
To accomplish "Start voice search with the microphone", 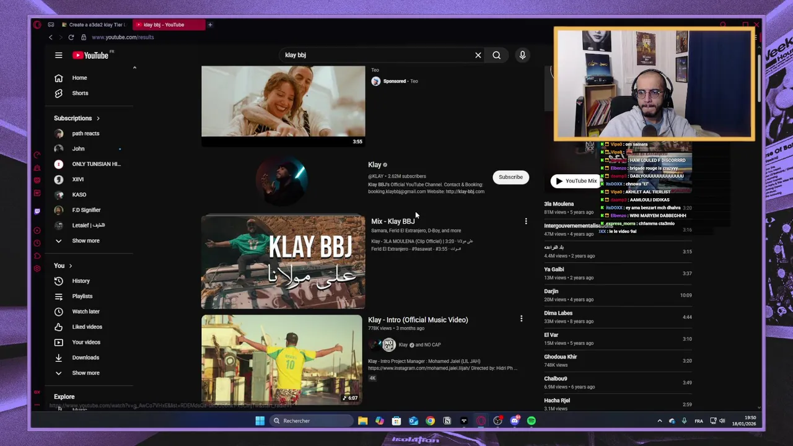I will tap(522, 55).
